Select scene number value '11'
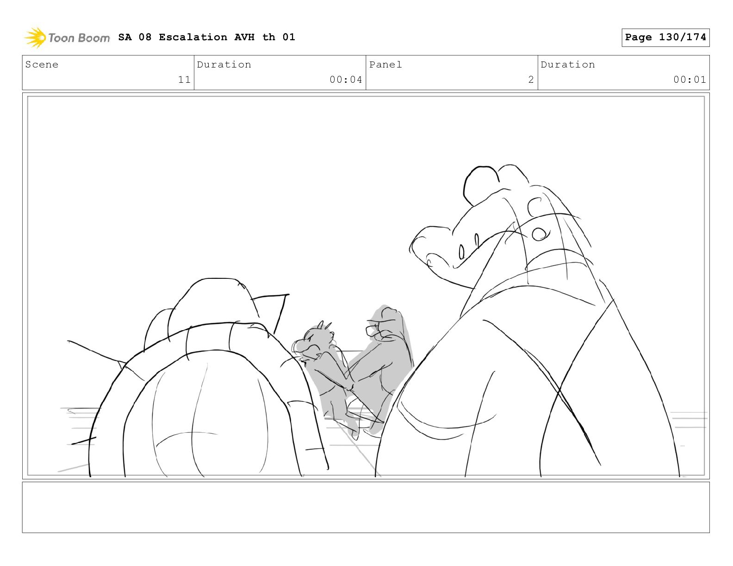733x566 pixels. [184, 80]
